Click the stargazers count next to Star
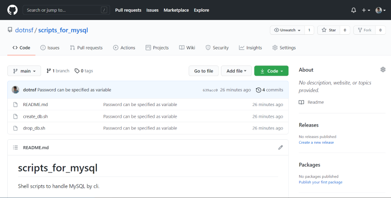The height and width of the screenshot is (198, 391). (345, 30)
